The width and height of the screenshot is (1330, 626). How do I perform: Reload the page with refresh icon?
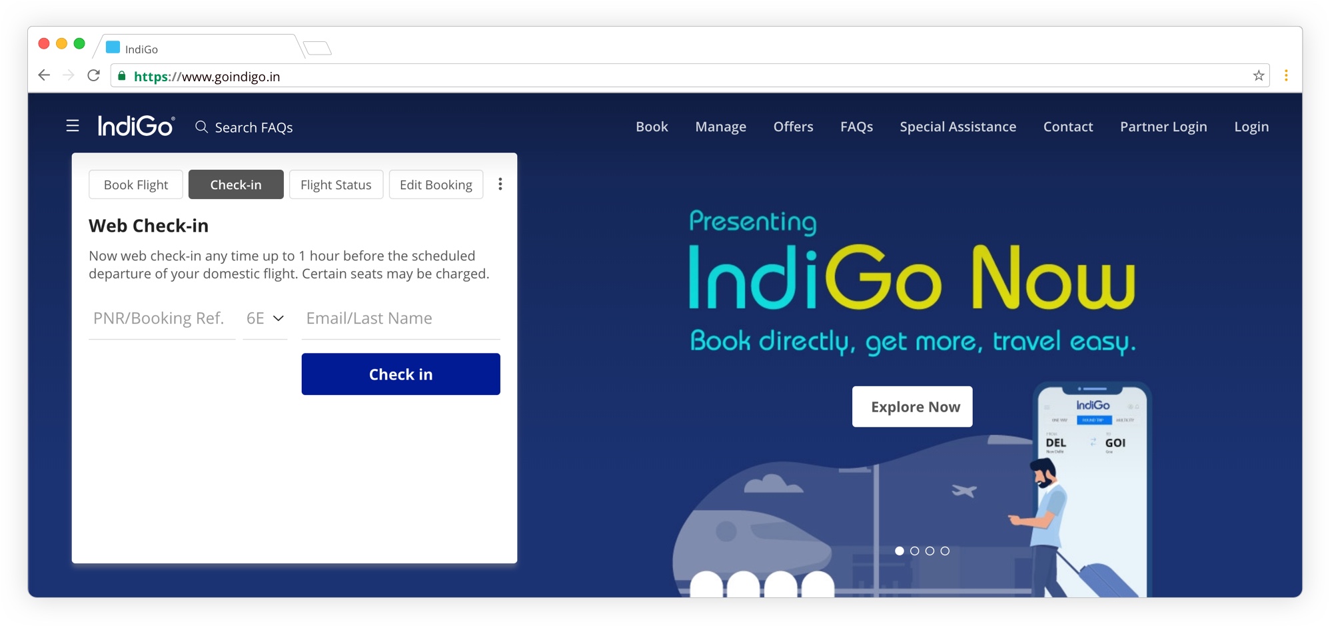point(93,75)
